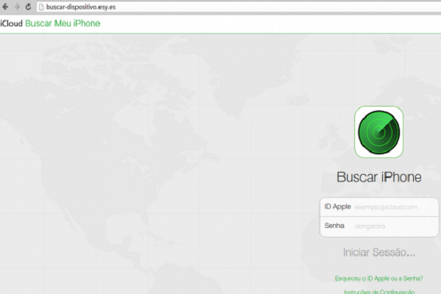Click the page icon in the address bar
The height and width of the screenshot is (294, 441).
41,7
